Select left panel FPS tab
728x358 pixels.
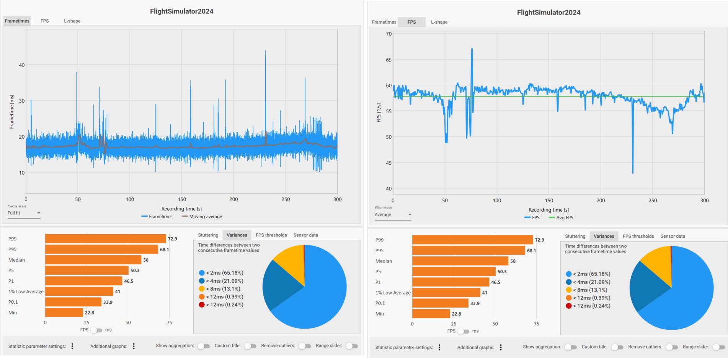45,21
